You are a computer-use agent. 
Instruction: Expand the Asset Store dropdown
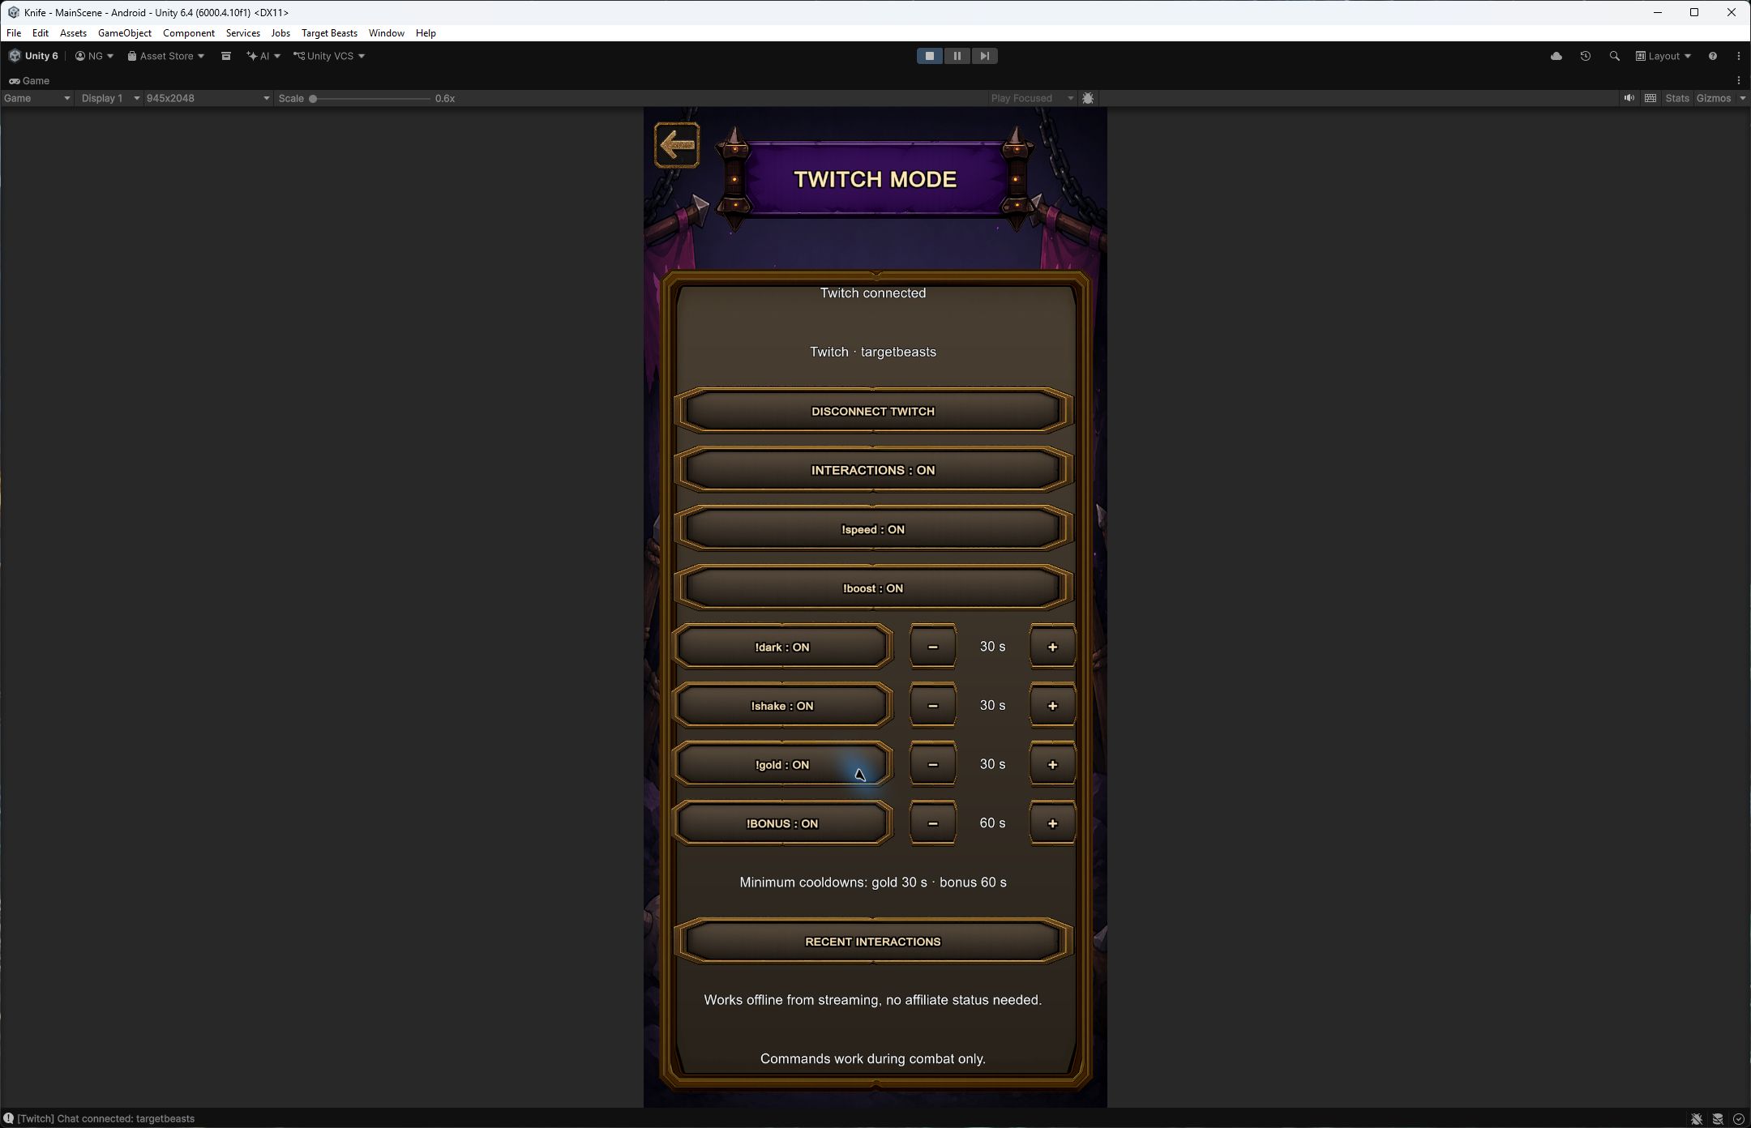pos(165,56)
